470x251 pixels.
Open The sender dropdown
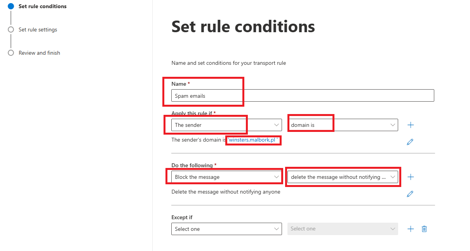[226, 125]
